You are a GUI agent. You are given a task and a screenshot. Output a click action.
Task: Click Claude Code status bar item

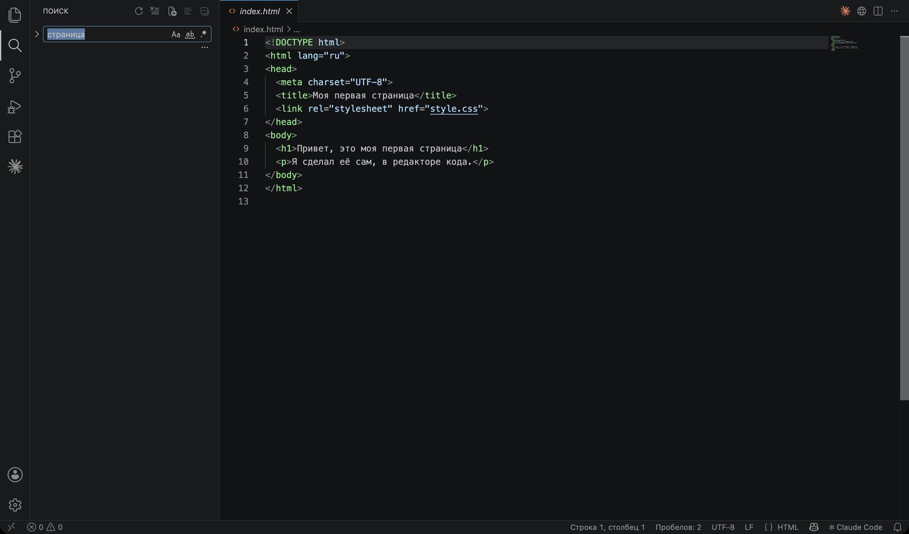pos(856,527)
